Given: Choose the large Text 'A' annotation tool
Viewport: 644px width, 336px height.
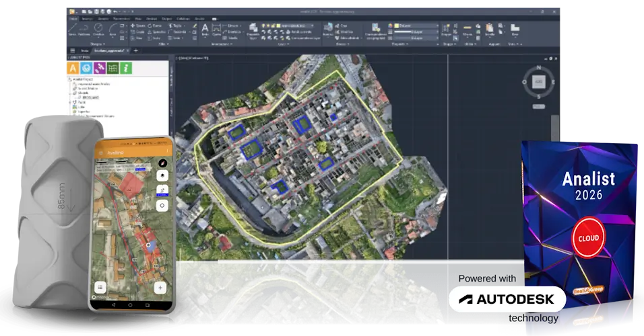Looking at the screenshot, I should click(x=205, y=30).
